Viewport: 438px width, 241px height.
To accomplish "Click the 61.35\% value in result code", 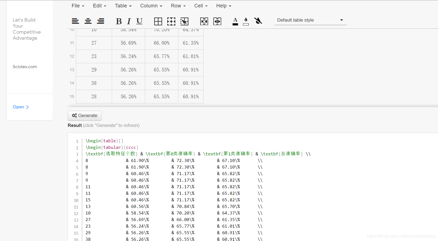I will coord(231,220).
